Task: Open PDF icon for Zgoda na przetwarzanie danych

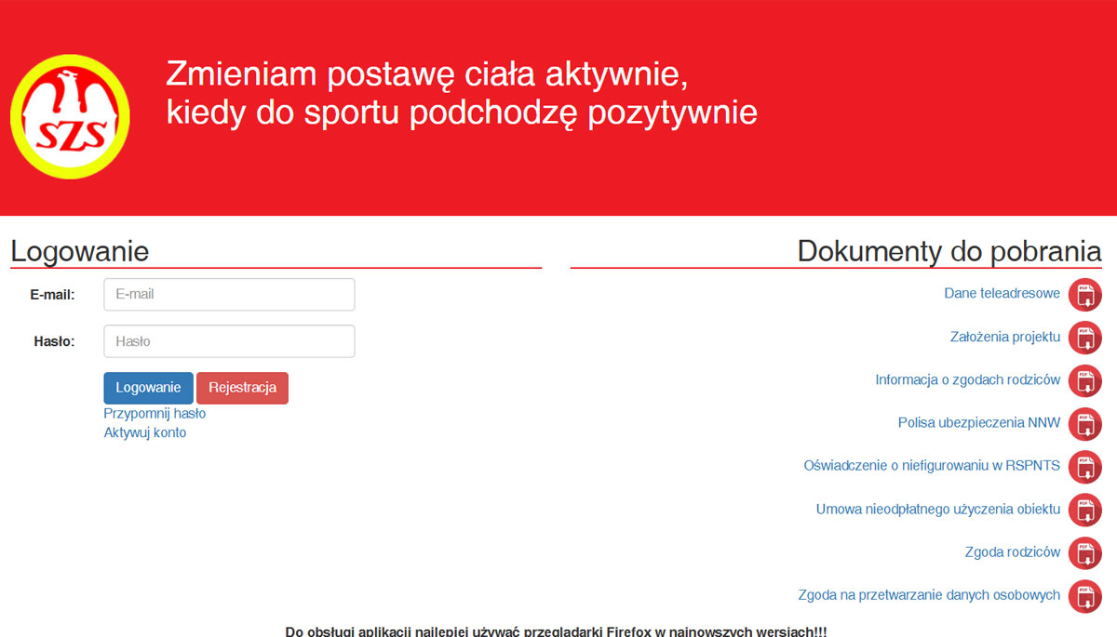Action: coord(1084,596)
